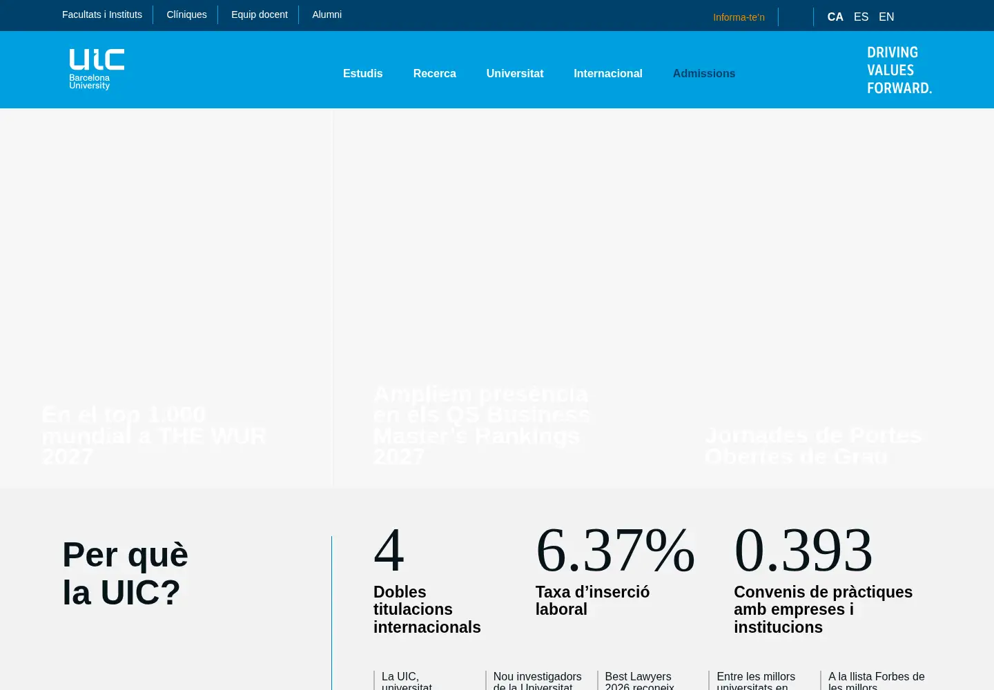Click the Driving Values Forward slogan graphic
This screenshot has height=690, width=994.
899,70
